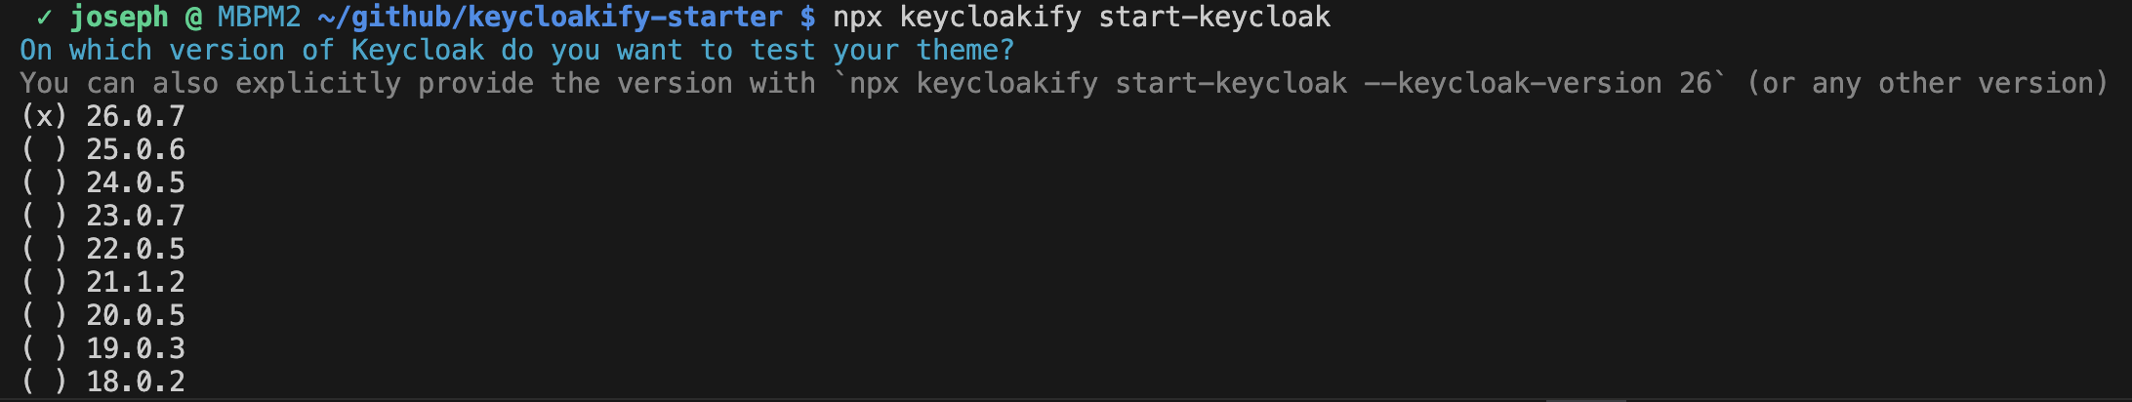Click the username "joseph" in the prompt

click(x=119, y=18)
